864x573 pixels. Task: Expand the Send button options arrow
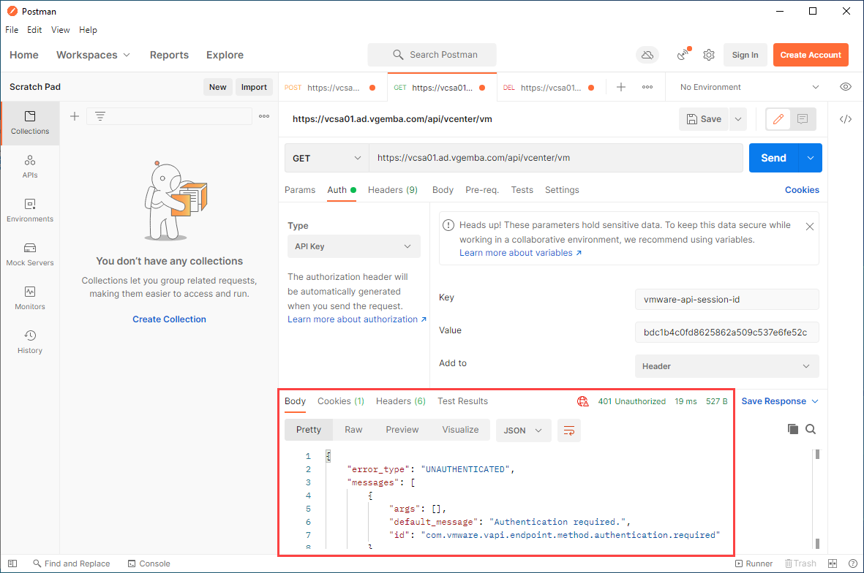[x=810, y=158]
